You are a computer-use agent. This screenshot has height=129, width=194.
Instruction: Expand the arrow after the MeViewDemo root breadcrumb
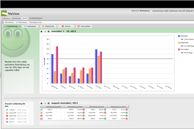[15, 22]
